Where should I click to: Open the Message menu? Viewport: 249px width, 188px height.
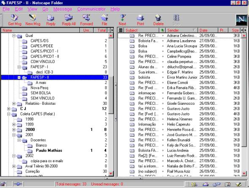pyautogui.click(x=63, y=9)
